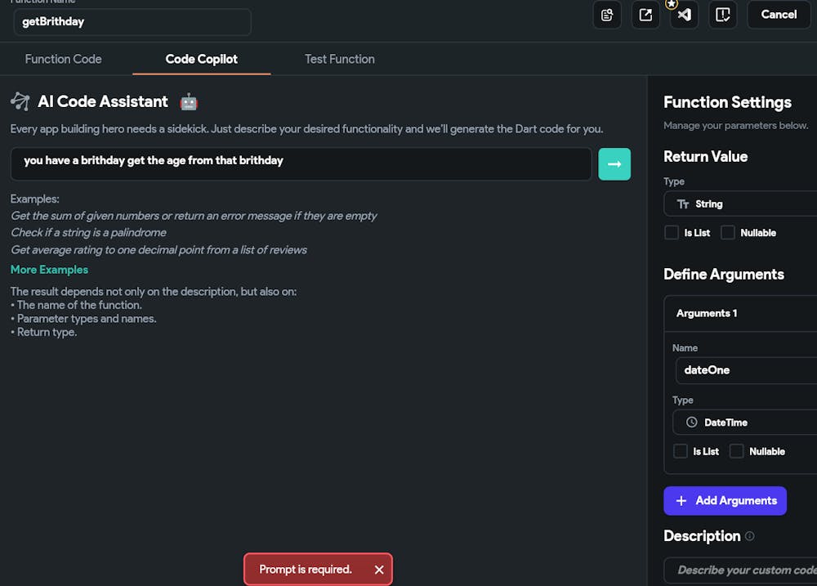817x586 pixels.
Task: Collapse the Arguments 1 section header
Action: tap(740, 313)
